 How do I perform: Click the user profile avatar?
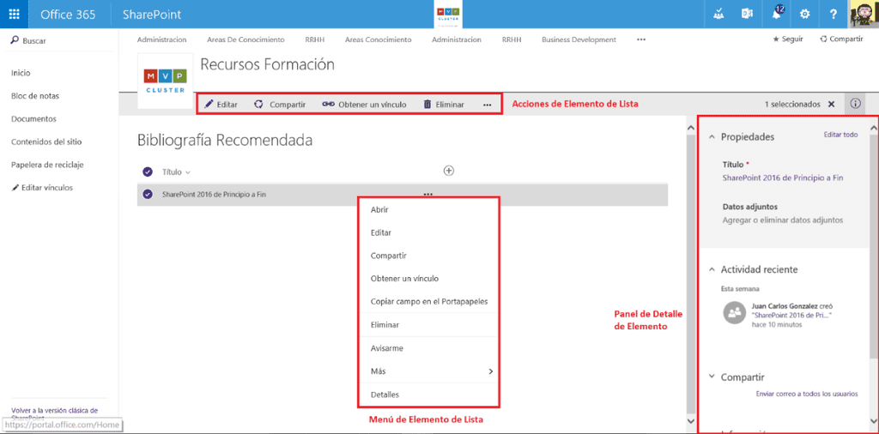point(864,14)
